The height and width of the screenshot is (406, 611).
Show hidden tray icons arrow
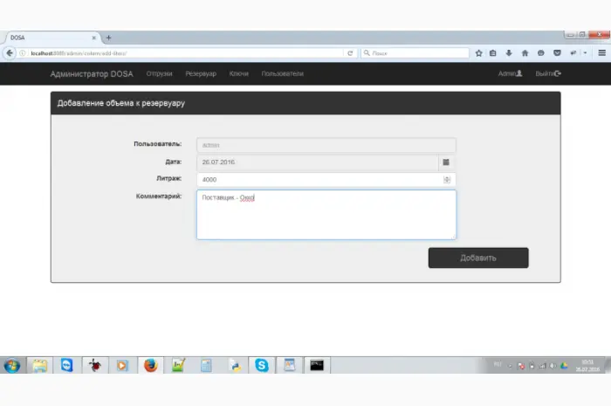pos(510,366)
